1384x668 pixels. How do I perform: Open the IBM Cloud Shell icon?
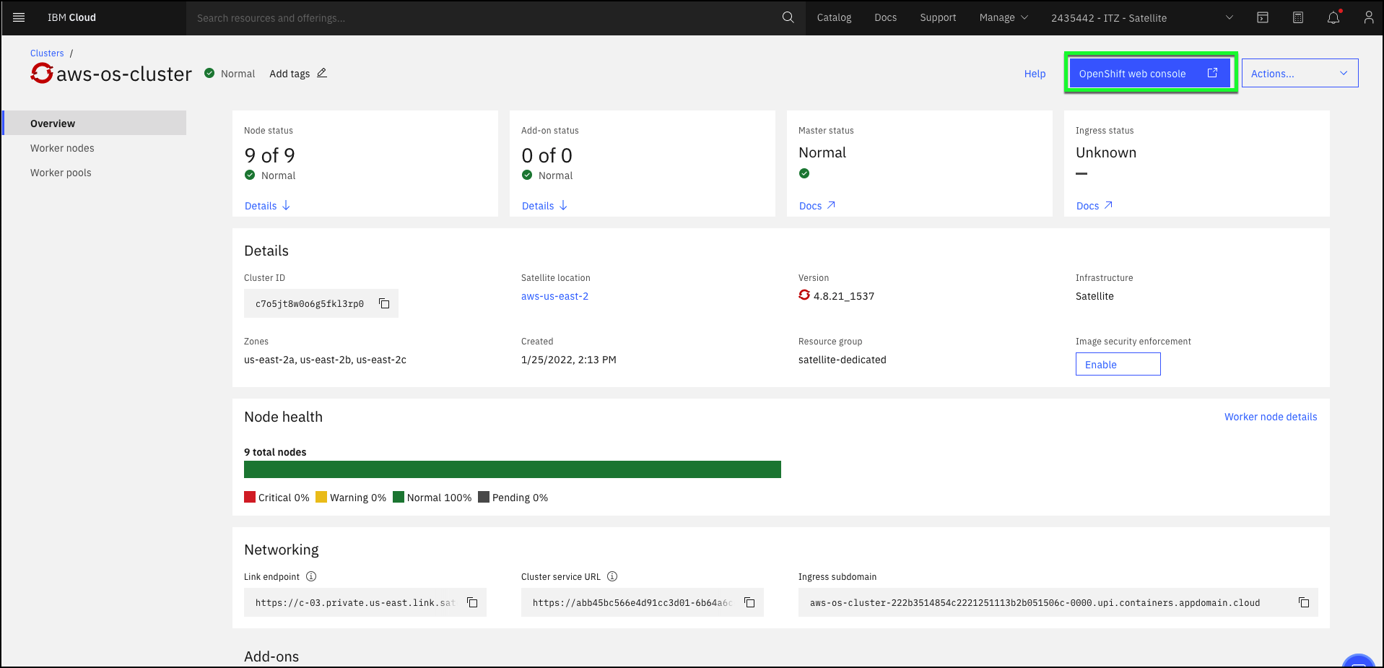click(1263, 17)
